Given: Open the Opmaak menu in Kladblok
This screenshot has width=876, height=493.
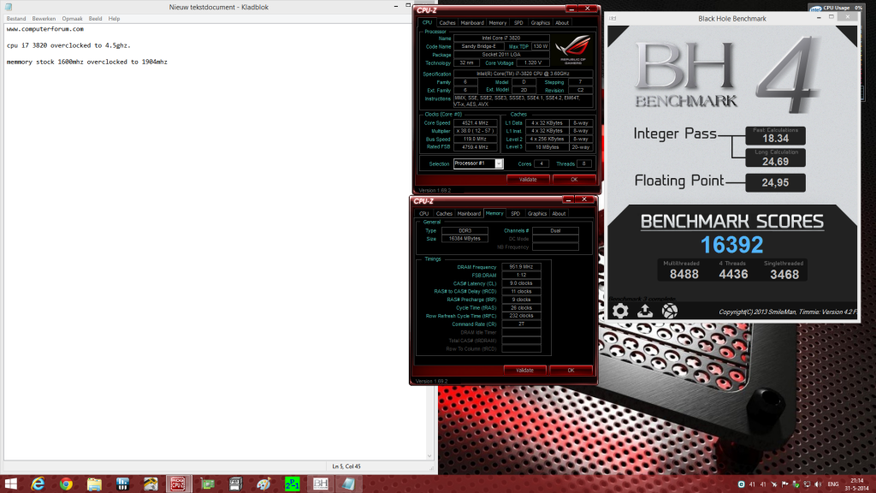Looking at the screenshot, I should 72,19.
